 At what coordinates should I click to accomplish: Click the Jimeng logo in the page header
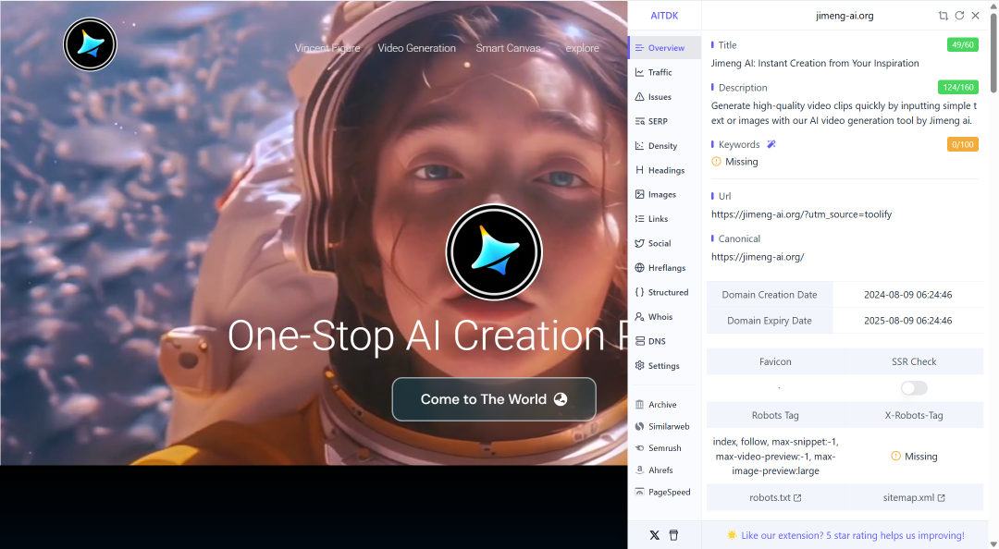(x=90, y=44)
